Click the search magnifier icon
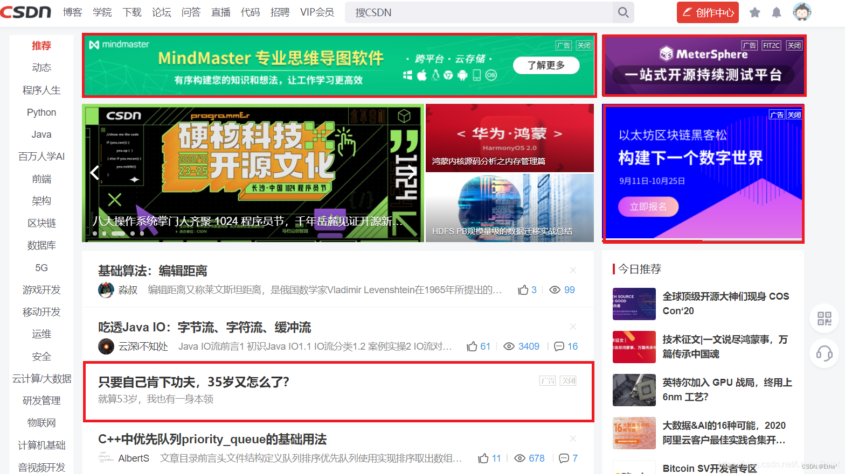This screenshot has width=845, height=474. [623, 12]
